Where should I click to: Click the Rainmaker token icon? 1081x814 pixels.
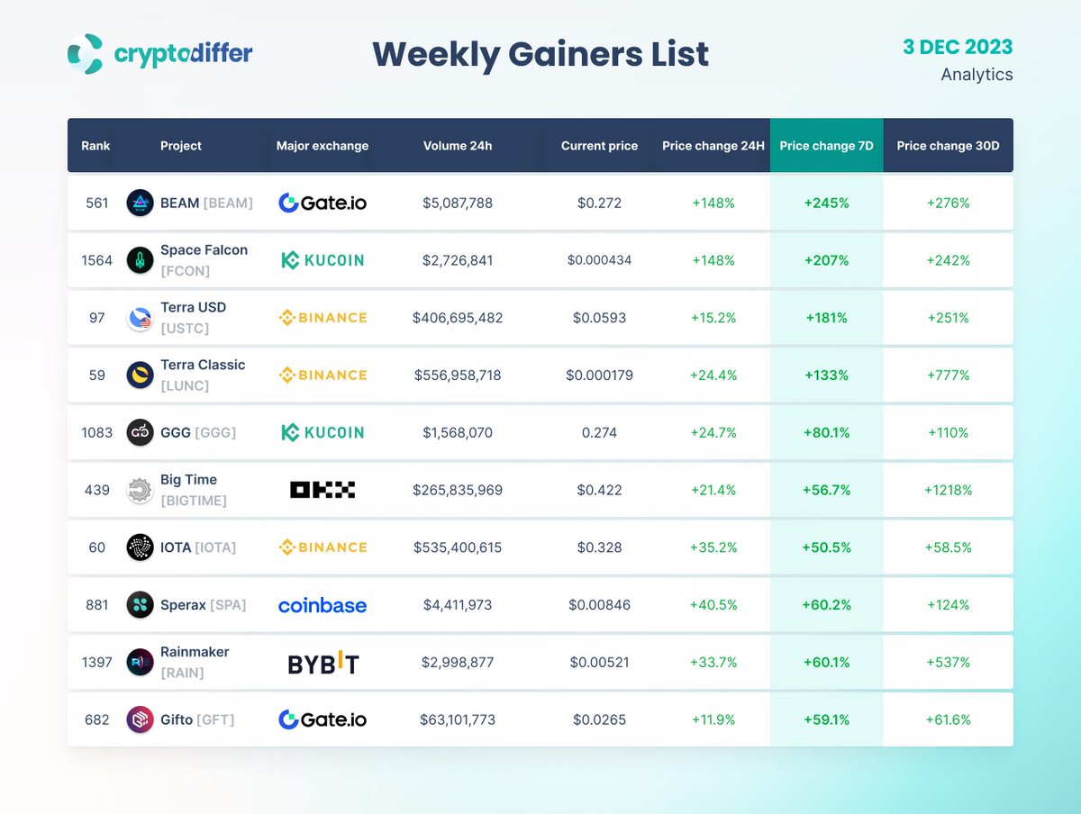click(x=141, y=662)
